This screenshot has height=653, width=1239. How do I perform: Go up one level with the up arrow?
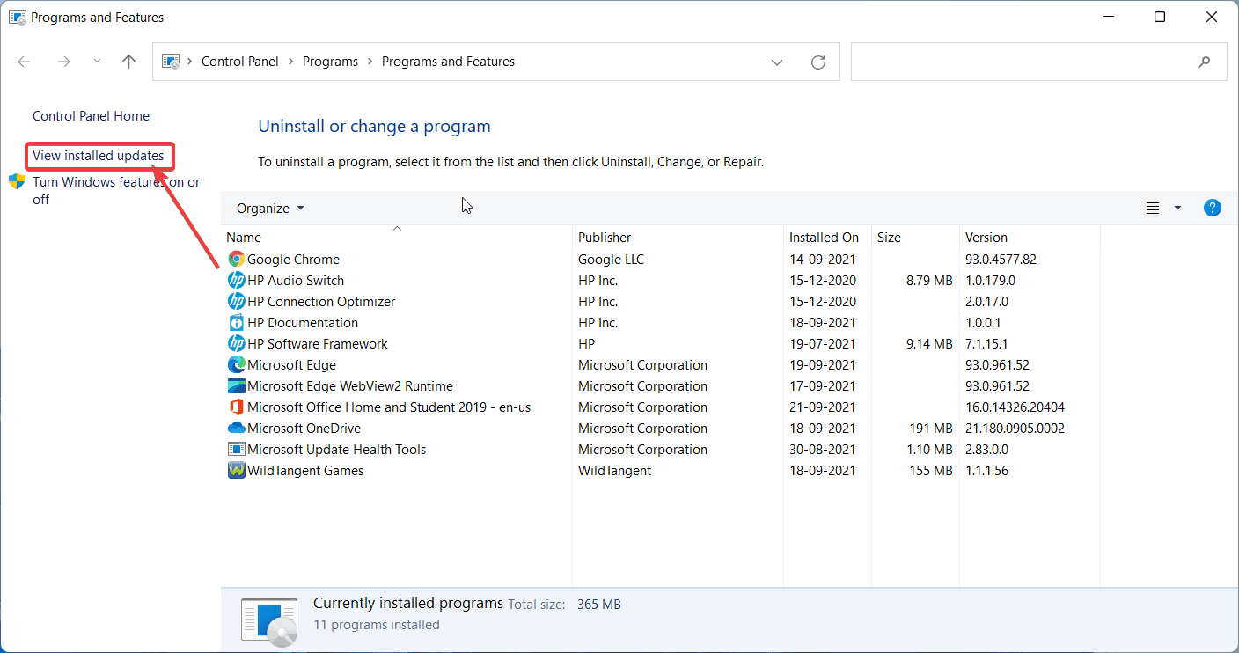129,62
